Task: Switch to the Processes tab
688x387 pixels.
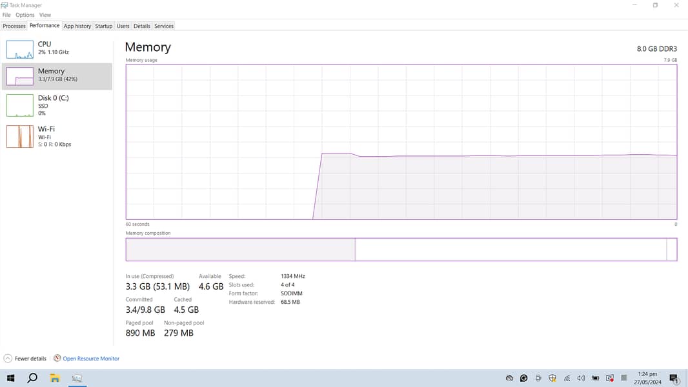Action: [14, 26]
